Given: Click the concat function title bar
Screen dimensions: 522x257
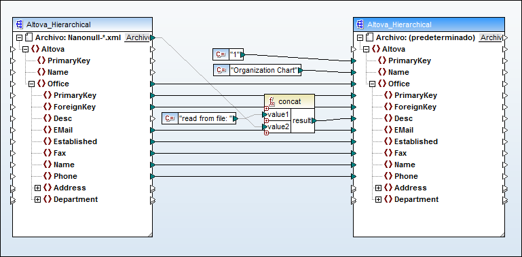Looking at the screenshot, I should (x=289, y=101).
